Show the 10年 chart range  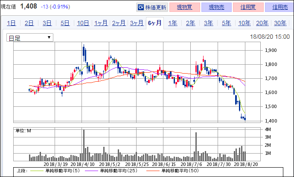tap(245, 23)
